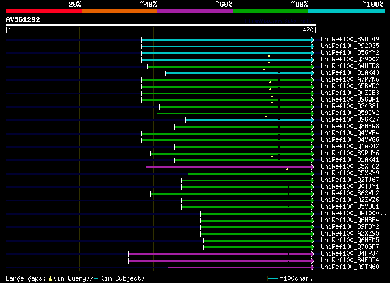Screen dimensions: 390x283
Task: Click the white query sequence bar
Action: tap(161, 25)
